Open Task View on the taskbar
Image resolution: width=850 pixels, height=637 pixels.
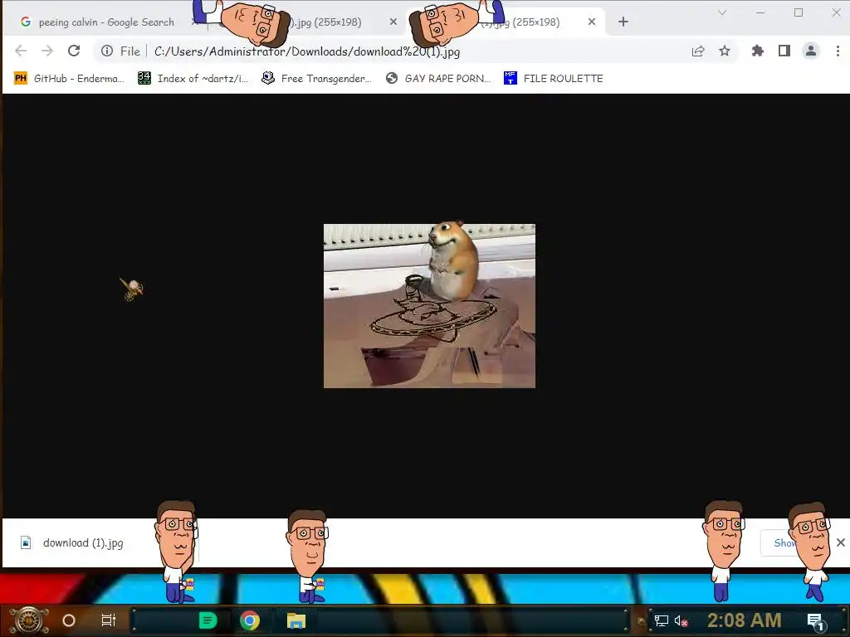click(x=109, y=620)
